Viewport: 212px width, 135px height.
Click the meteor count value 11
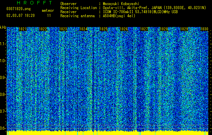click(x=49, y=16)
